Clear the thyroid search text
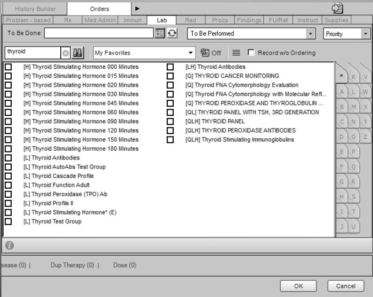This screenshot has height=297, width=373. pos(66,53)
